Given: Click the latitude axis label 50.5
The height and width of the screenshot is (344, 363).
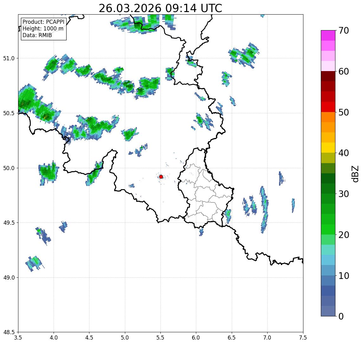Looking at the screenshot, I should tap(9, 113).
